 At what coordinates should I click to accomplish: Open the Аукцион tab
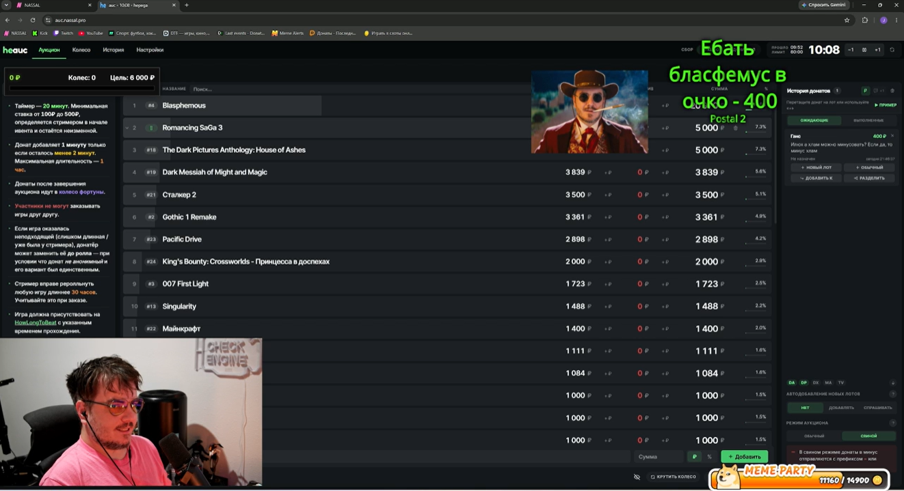point(49,50)
